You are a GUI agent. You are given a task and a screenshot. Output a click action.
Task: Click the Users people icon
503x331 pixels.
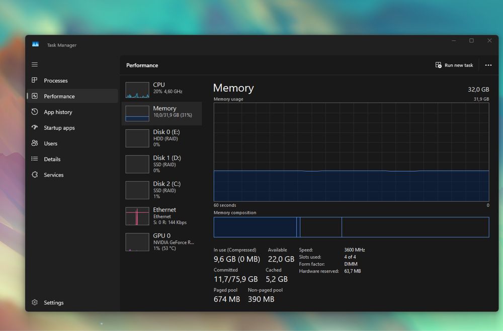tap(35, 143)
